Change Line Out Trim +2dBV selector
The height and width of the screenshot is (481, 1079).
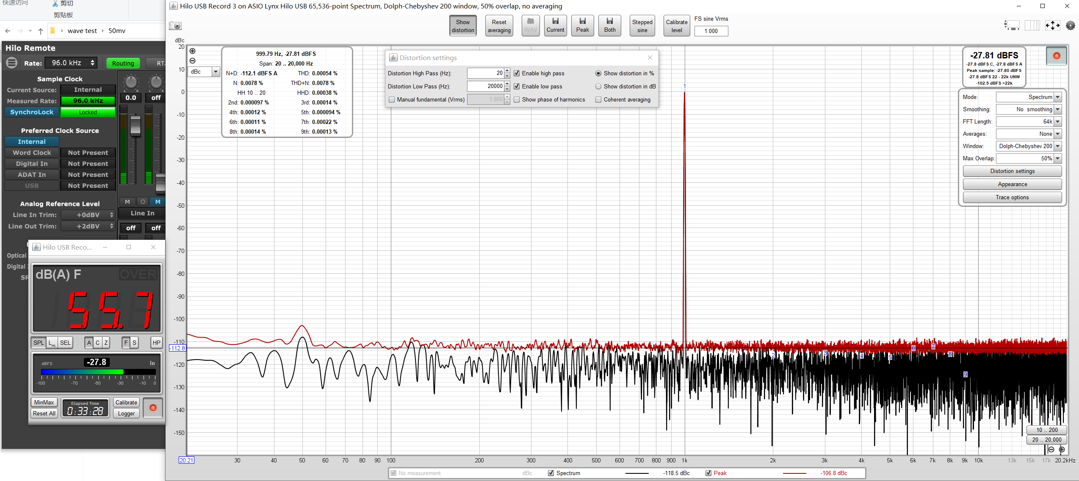pos(88,226)
